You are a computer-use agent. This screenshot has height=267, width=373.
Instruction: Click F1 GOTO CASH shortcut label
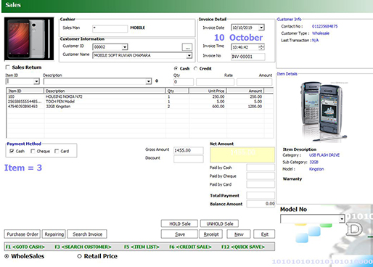pos(25,247)
